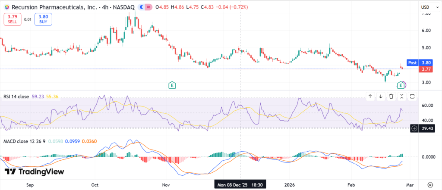Viewport: 442px width, 190px height.
Task: Click the 2026 label on time axis
Action: (x=290, y=185)
